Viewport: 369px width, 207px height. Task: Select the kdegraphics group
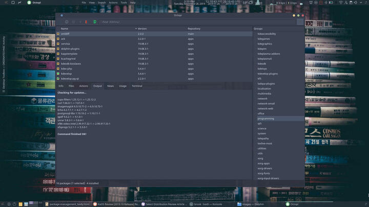click(x=265, y=44)
